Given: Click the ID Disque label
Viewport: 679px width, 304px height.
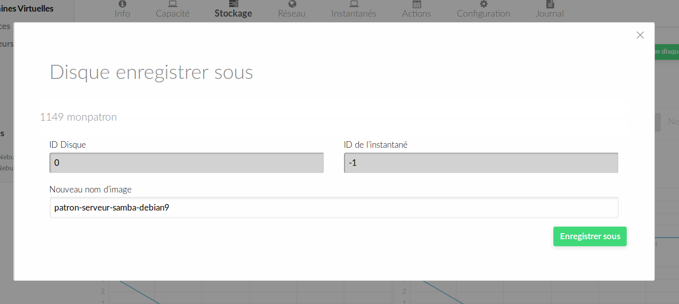Looking at the screenshot, I should (x=68, y=145).
